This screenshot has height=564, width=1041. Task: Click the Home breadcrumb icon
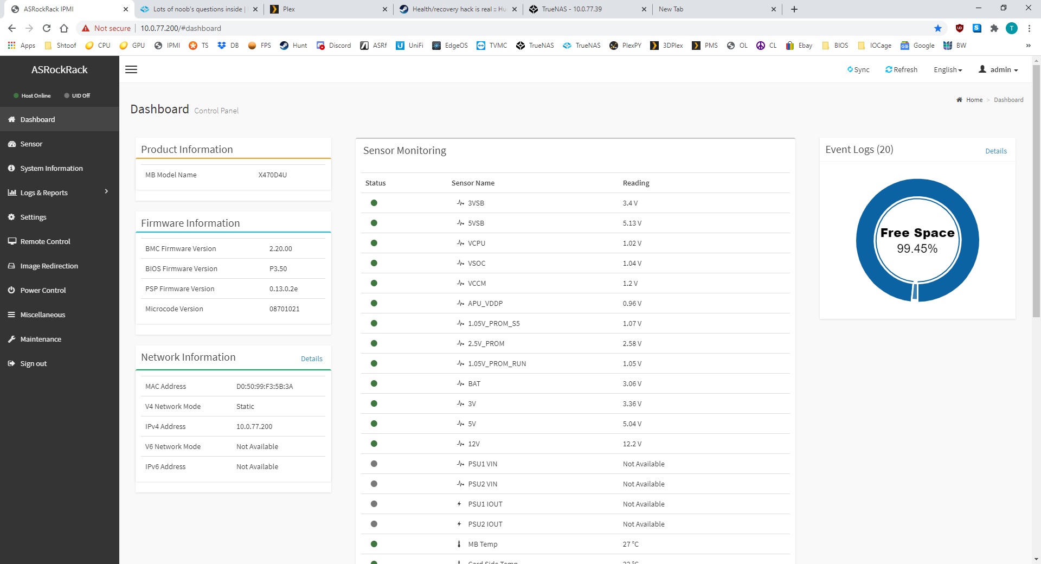pos(959,100)
